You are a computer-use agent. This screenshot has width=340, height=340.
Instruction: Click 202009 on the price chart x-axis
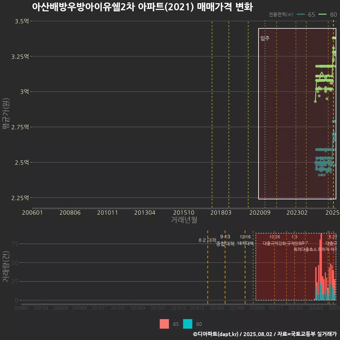coord(260,212)
